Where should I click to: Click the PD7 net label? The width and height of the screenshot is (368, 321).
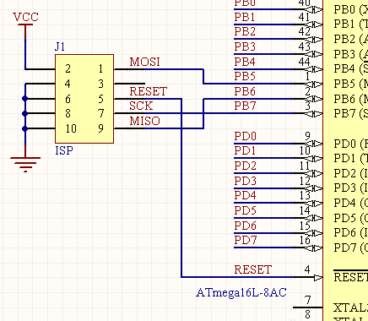246,241
